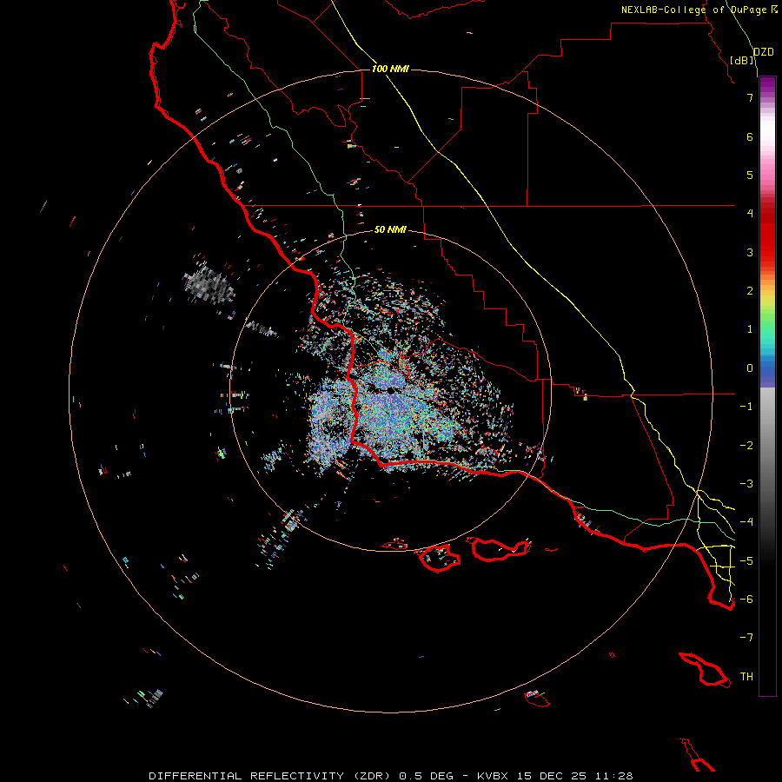Image resolution: width=782 pixels, height=782 pixels.
Task: Click the 7 dB tick on the color scale
Action: (750, 97)
